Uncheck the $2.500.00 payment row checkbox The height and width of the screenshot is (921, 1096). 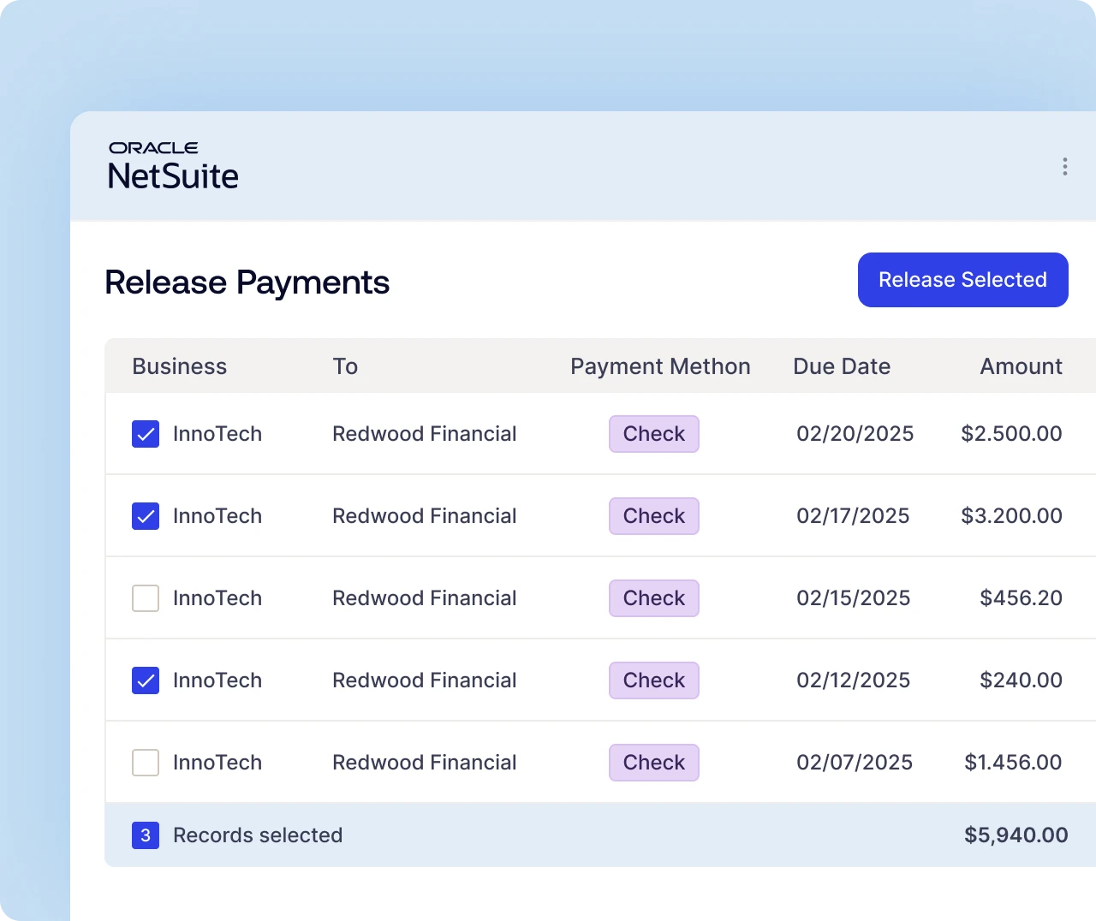pos(146,434)
